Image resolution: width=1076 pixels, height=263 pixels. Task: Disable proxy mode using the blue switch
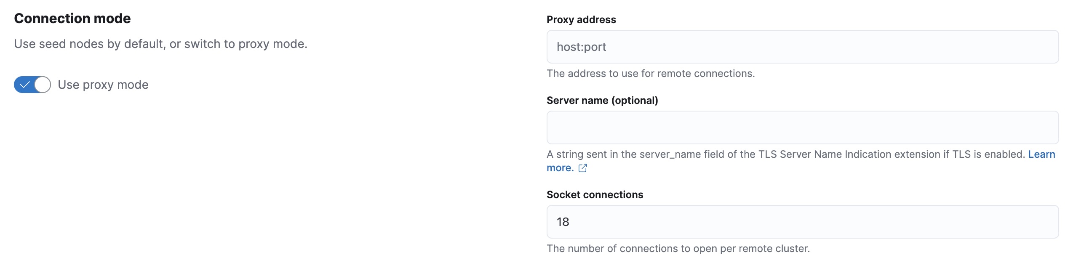32,85
